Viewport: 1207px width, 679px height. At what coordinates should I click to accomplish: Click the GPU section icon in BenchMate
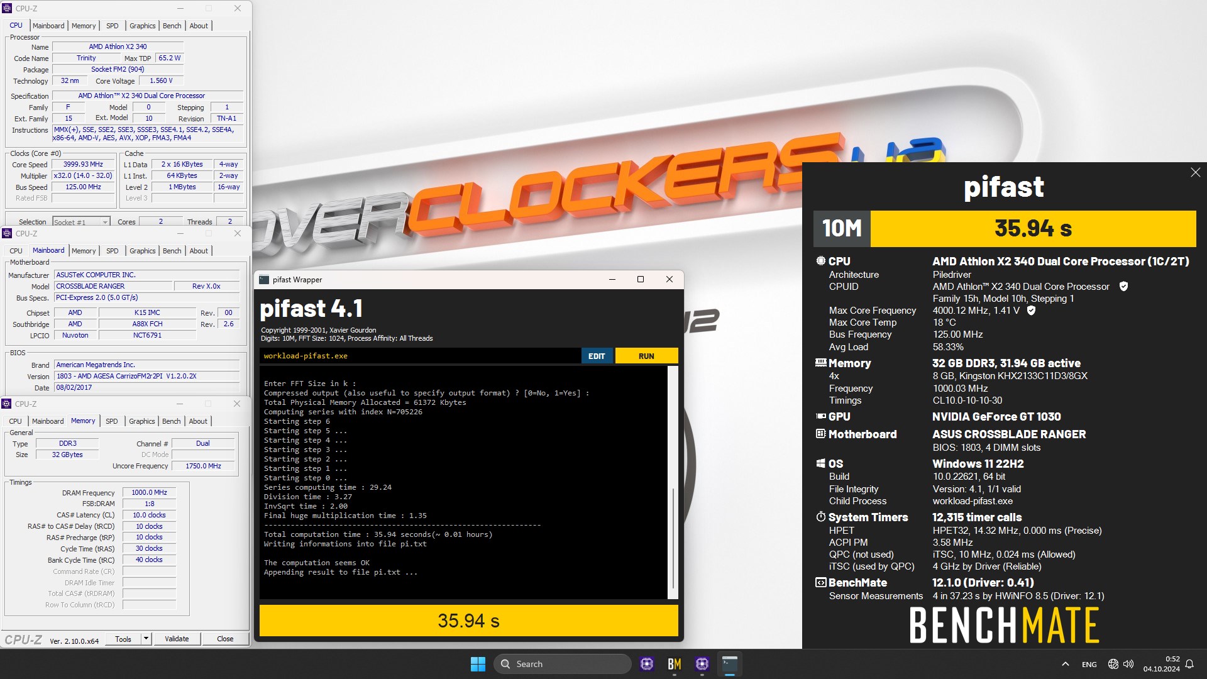[x=820, y=416]
